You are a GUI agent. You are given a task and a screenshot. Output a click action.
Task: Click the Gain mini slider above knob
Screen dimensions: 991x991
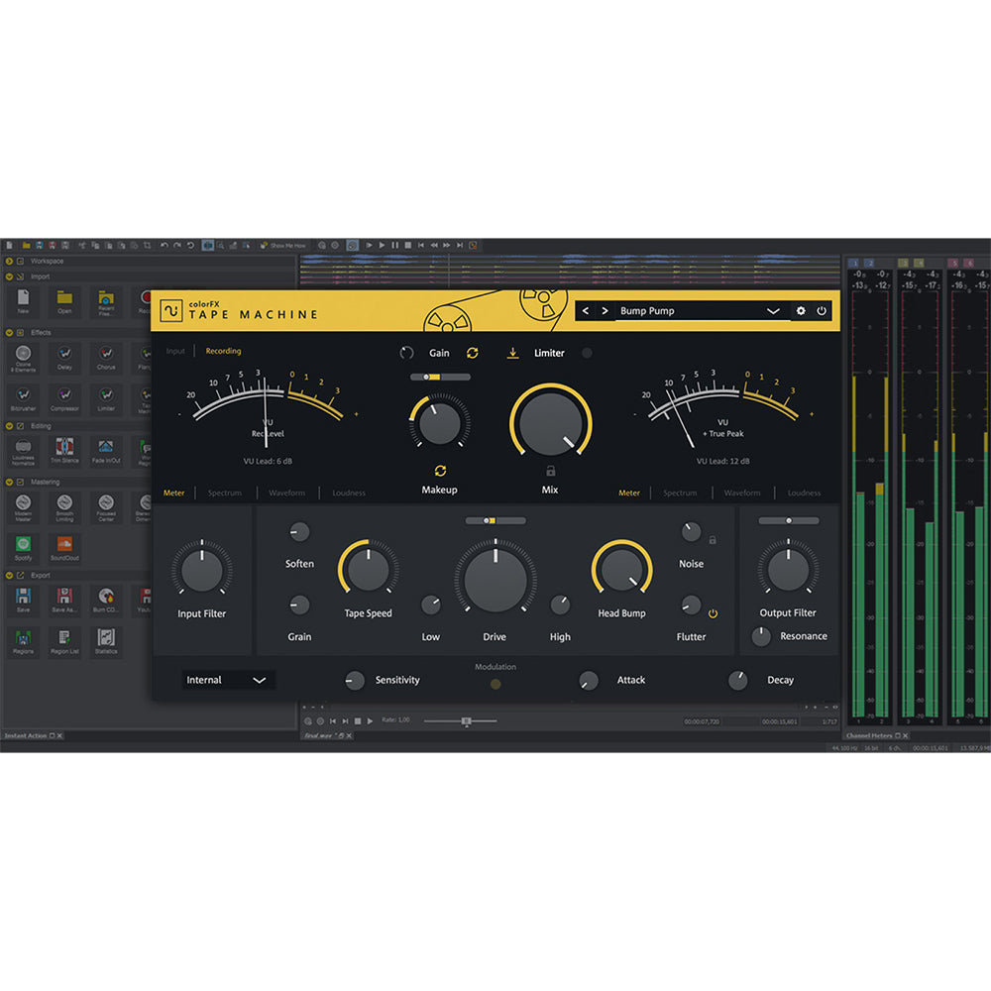[440, 378]
